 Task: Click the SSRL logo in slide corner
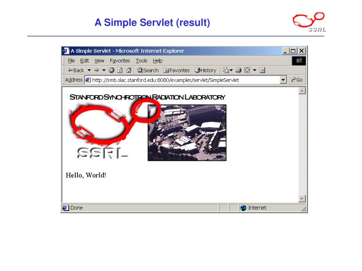[x=309, y=22]
